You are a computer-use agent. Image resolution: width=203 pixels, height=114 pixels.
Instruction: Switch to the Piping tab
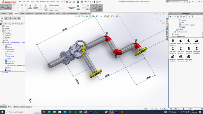click(x=58, y=14)
